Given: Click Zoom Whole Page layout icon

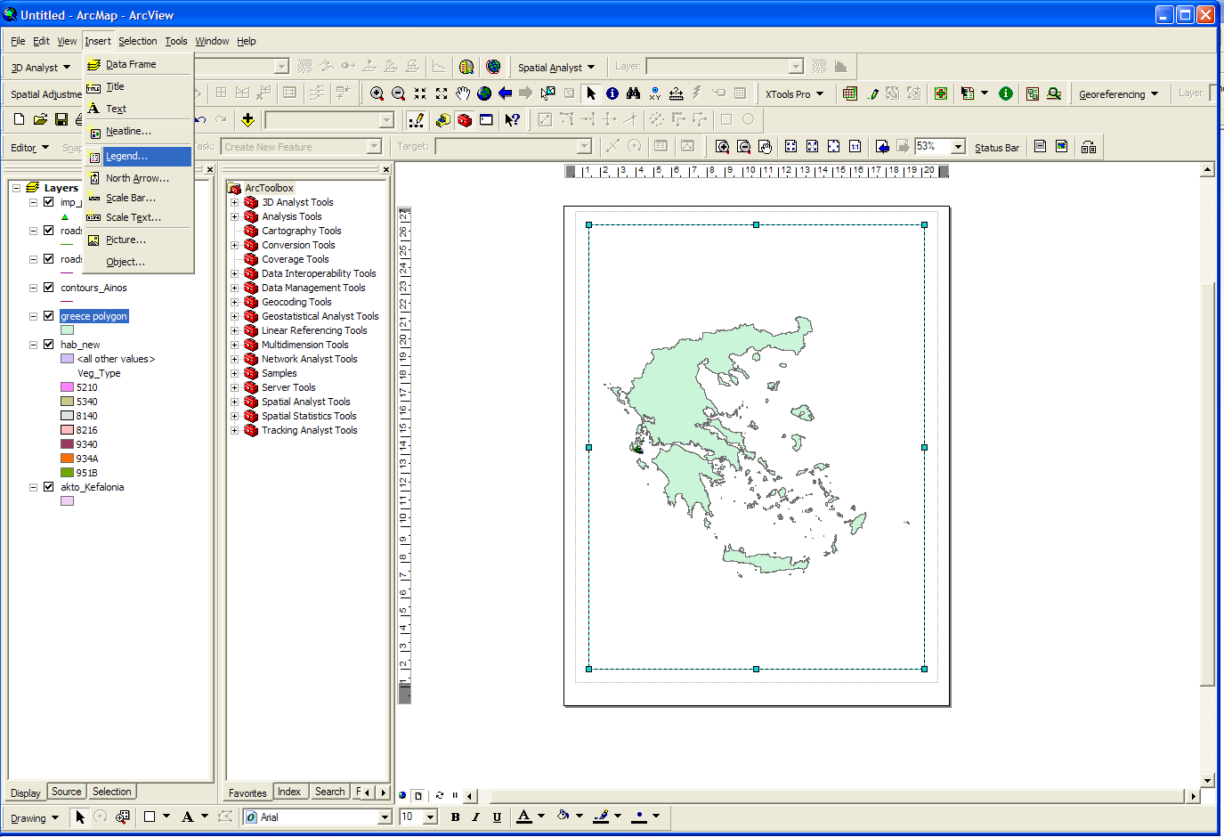Looking at the screenshot, I should [x=833, y=147].
